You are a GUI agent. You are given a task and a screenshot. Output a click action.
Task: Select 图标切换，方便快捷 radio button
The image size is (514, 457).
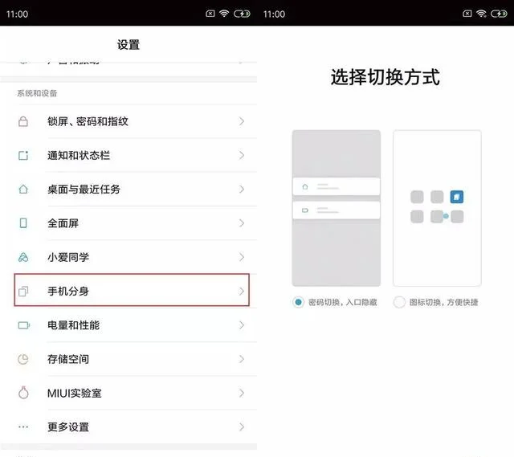(x=399, y=302)
